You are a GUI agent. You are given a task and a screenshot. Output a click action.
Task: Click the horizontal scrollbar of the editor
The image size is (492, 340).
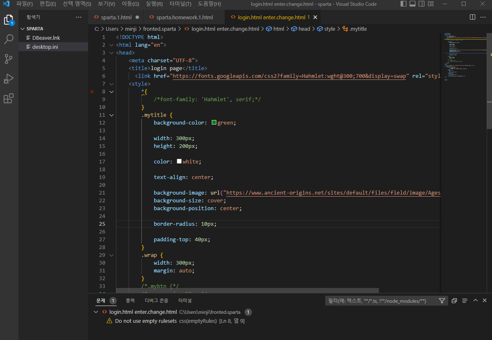247,290
